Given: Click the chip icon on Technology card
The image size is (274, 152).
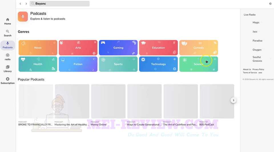Looking at the screenshot, I should click(143, 59).
